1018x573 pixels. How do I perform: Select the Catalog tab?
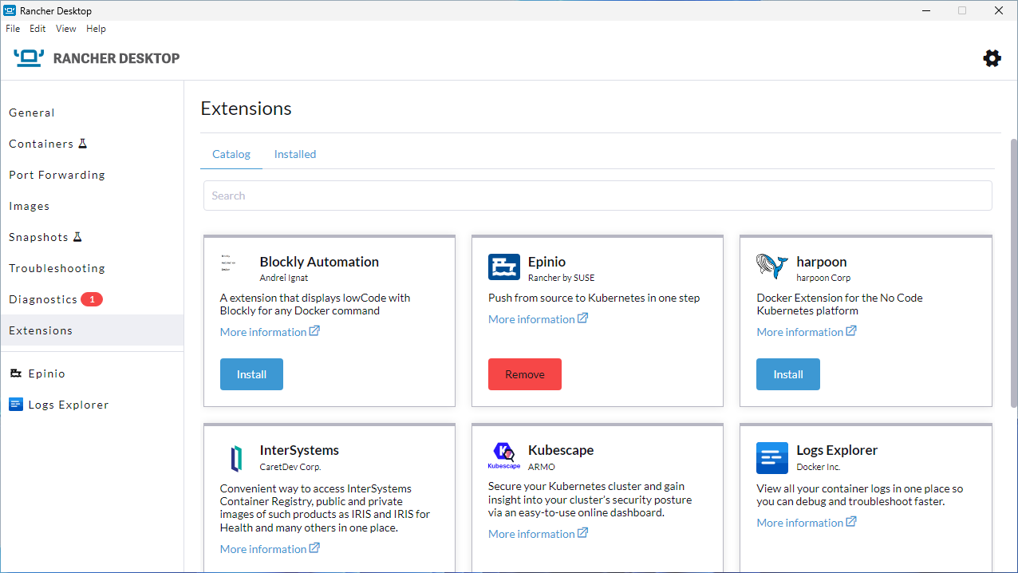(231, 154)
